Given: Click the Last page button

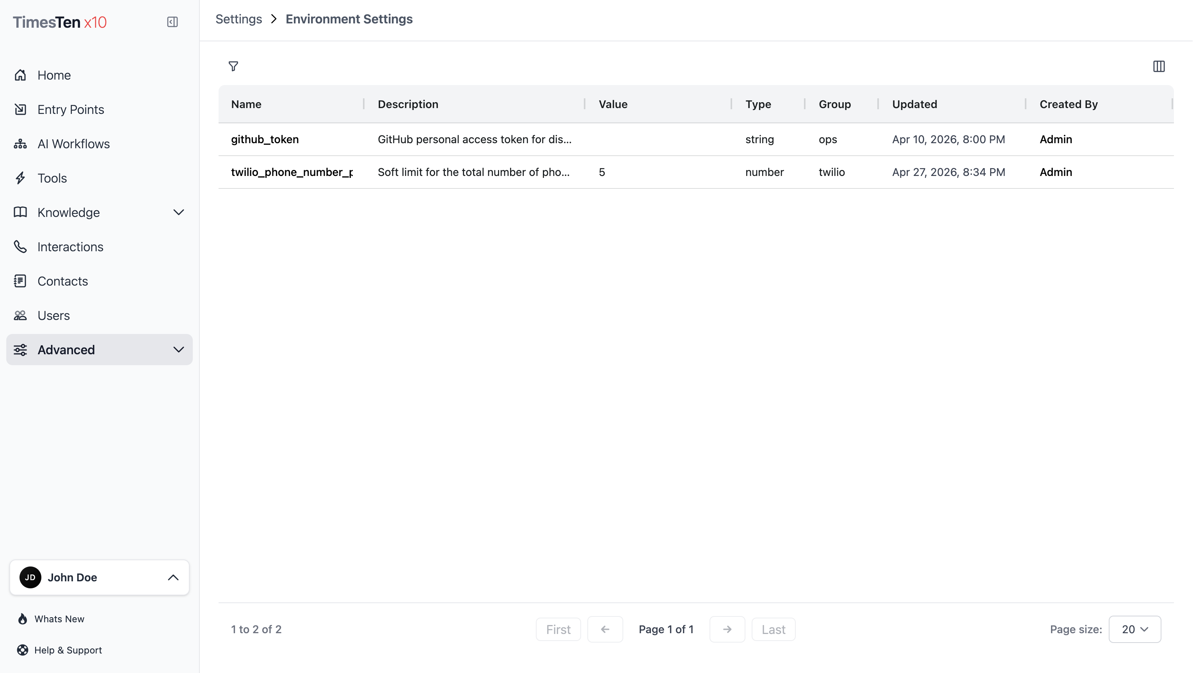Looking at the screenshot, I should tap(774, 629).
